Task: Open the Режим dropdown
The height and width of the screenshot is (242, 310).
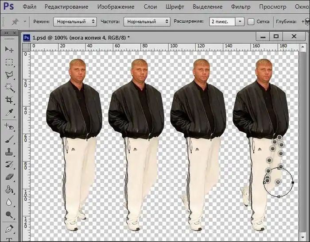Action: point(75,21)
